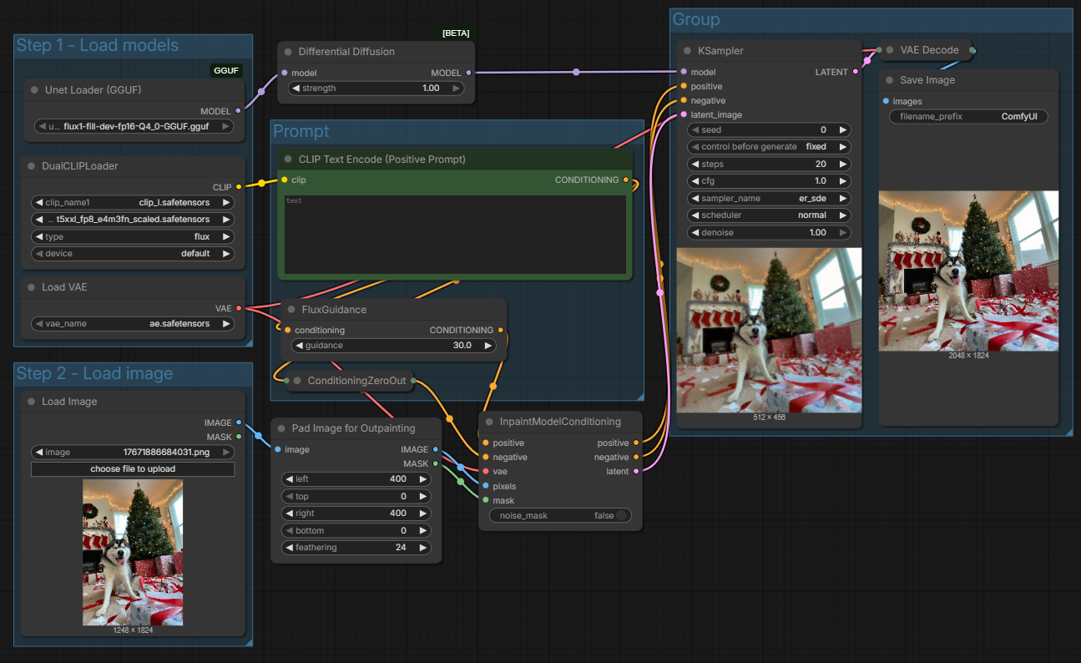
Task: Click latent output port on InpaintModelConditioning
Action: coord(637,472)
